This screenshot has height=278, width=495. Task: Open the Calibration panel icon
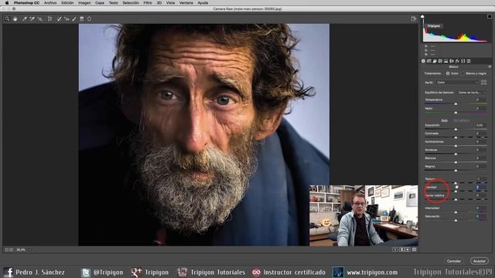463,61
